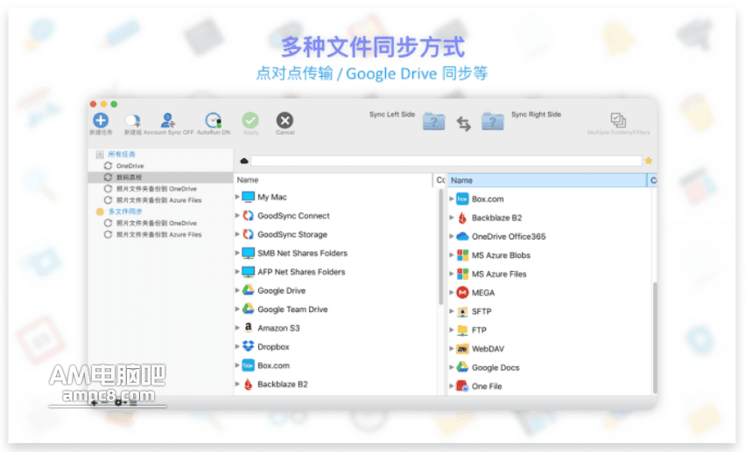Click the Multiple Folders/Filters icon

coord(618,120)
